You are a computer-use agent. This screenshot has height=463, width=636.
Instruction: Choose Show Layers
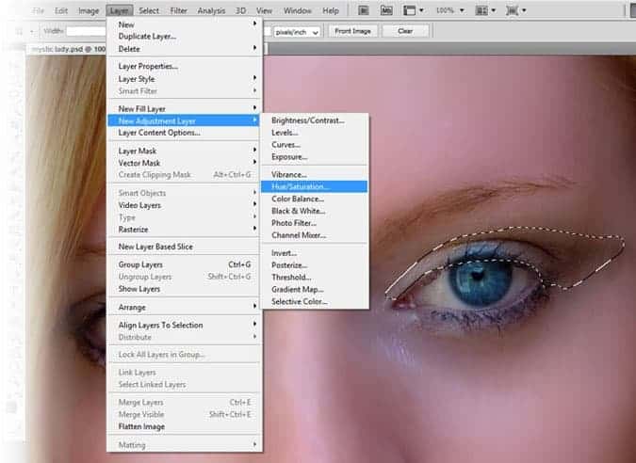184,289
